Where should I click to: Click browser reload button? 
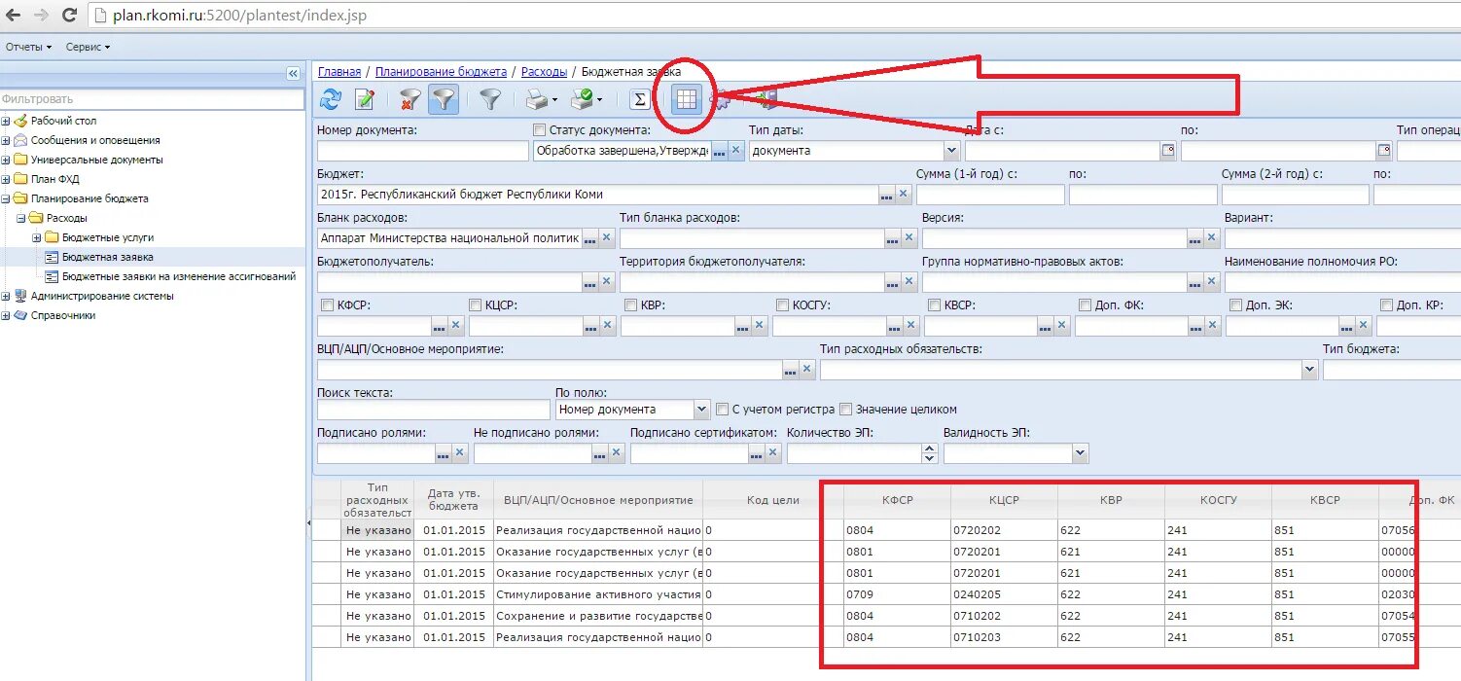[x=69, y=15]
